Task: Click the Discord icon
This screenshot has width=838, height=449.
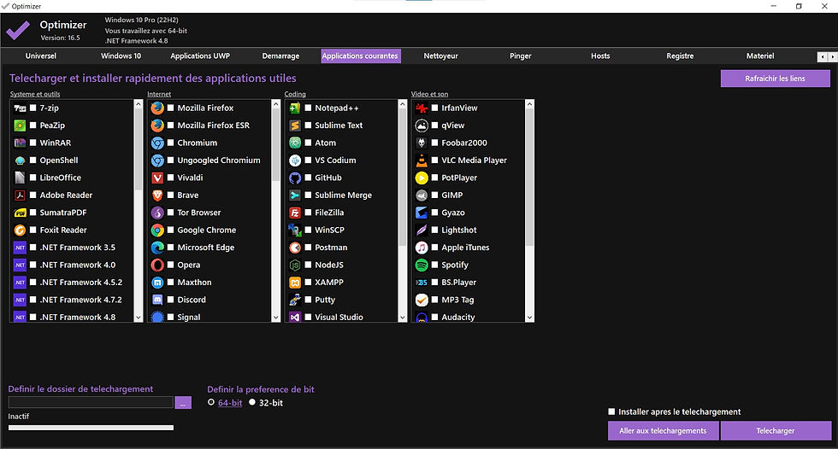Action: tap(157, 300)
